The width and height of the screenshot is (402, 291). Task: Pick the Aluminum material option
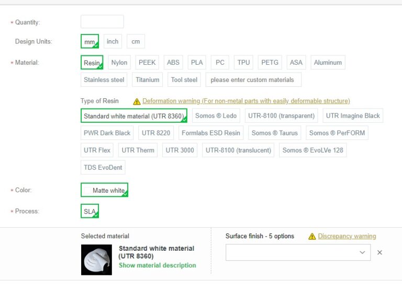pyautogui.click(x=328, y=63)
